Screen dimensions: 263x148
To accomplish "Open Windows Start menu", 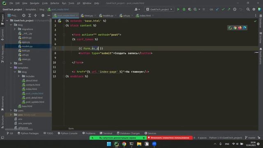I will pos(109,144).
